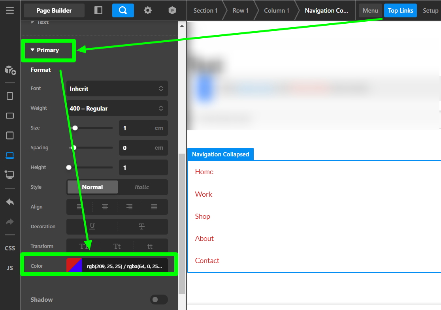Click the Navigation Collapsed element label
The width and height of the screenshot is (441, 310).
pyautogui.click(x=220, y=154)
